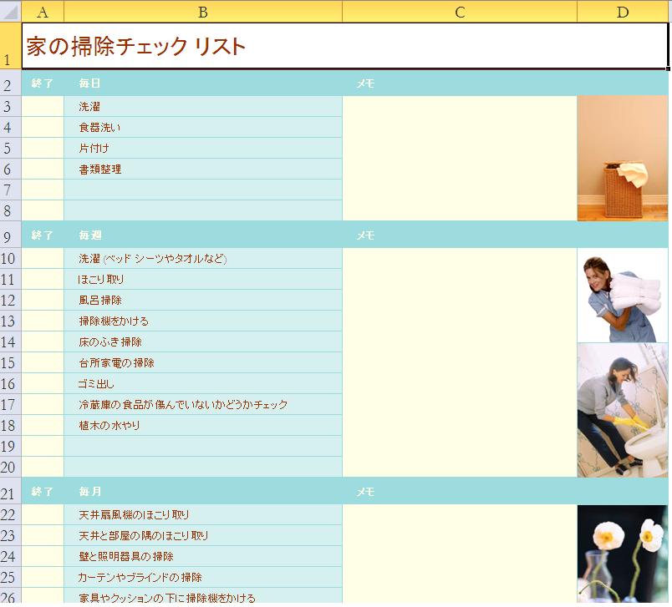Viewport: 672px width, 607px height.
Task: Click the メモ area of the 毎日 section
Action: pos(460,159)
